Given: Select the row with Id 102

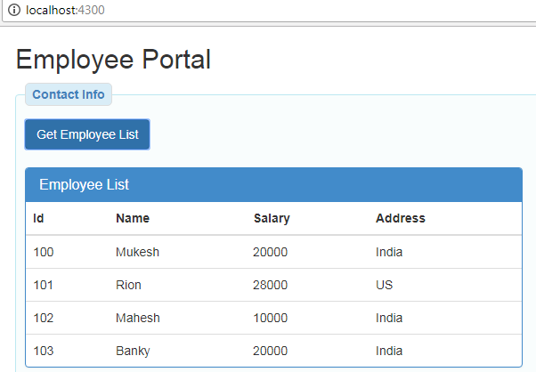Looking at the screenshot, I should click(274, 318).
